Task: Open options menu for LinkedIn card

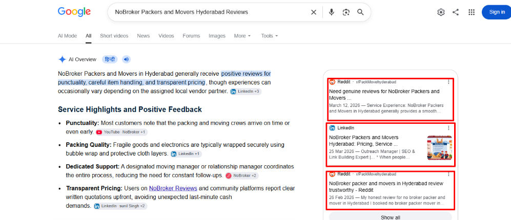Action: tap(448, 128)
